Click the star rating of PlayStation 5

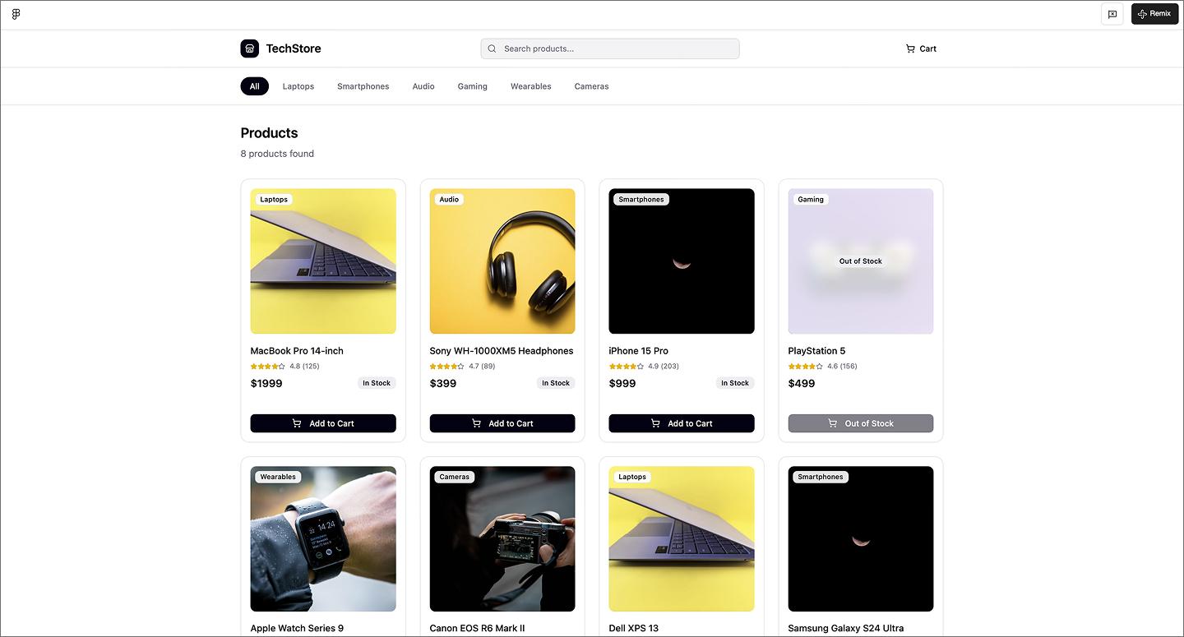coord(806,367)
